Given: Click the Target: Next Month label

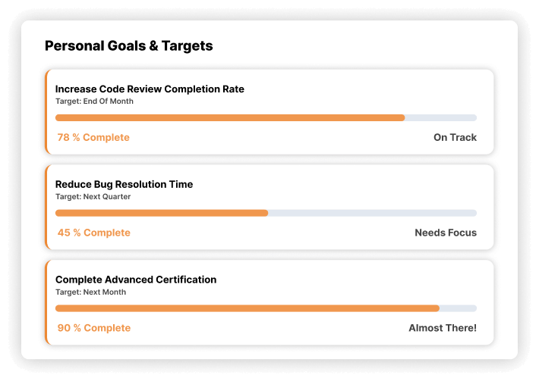Looking at the screenshot, I should coord(90,292).
